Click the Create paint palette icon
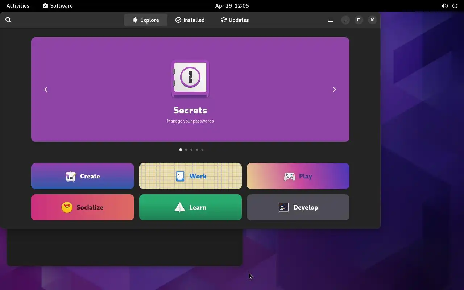464x290 pixels. click(x=71, y=176)
